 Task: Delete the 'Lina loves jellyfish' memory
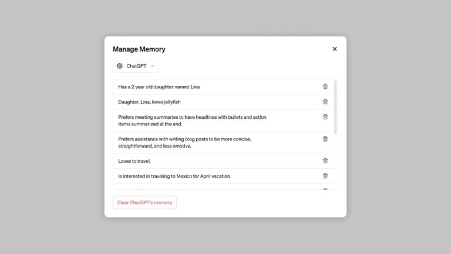(x=325, y=102)
